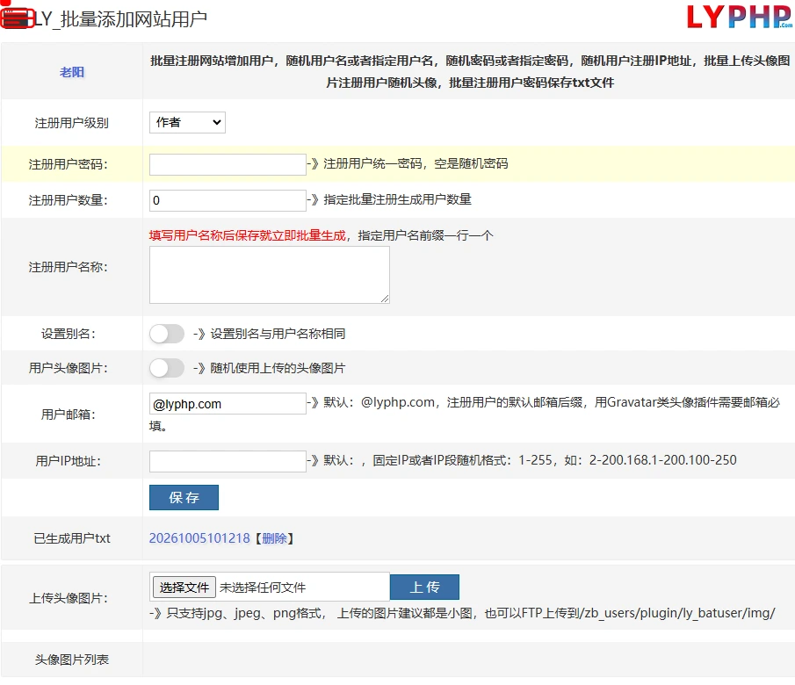
Task: Click the 上传头像图片 label
Action: pyautogui.click(x=69, y=598)
